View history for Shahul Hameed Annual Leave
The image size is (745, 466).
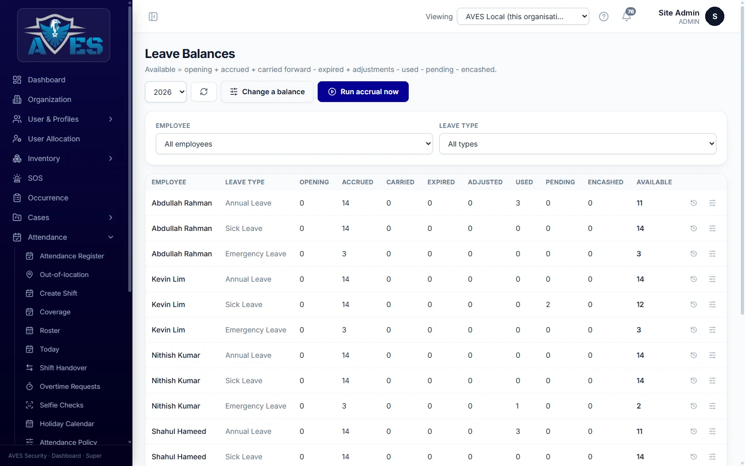coord(694,431)
